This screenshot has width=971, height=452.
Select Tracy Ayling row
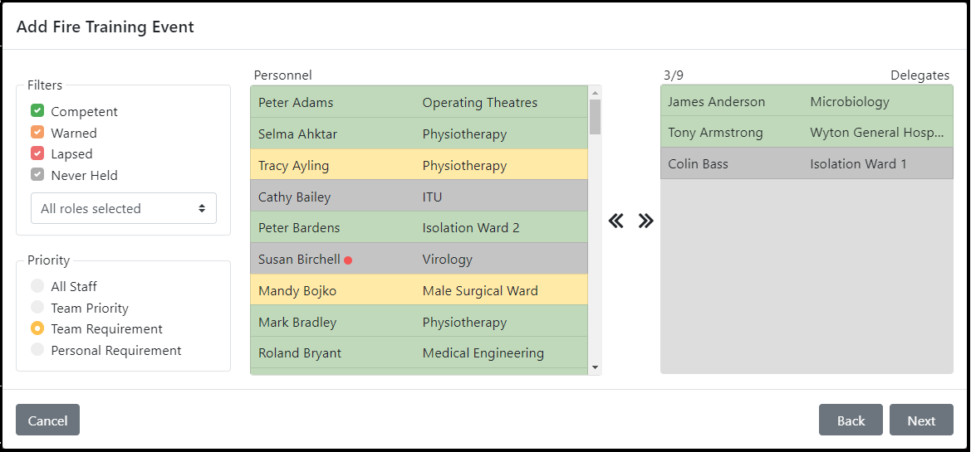[x=419, y=165]
